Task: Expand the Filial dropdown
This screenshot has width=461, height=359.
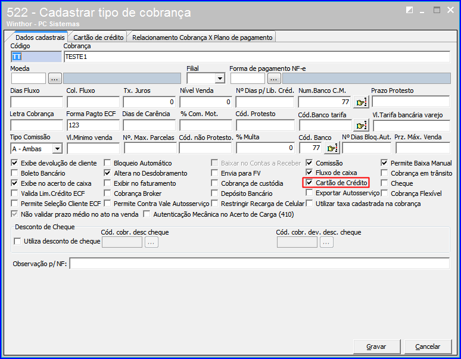Action: click(x=220, y=79)
